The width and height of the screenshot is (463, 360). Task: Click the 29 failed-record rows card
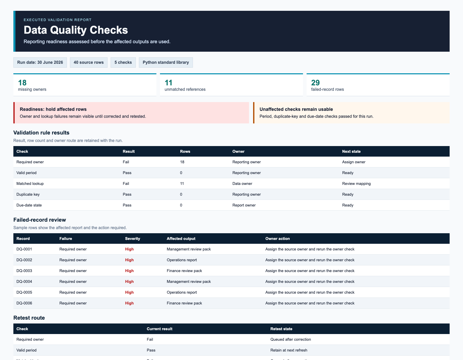tap(378, 85)
